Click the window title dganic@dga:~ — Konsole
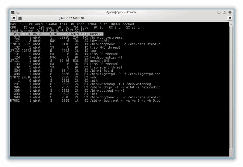243x167 pixels. (x=121, y=12)
